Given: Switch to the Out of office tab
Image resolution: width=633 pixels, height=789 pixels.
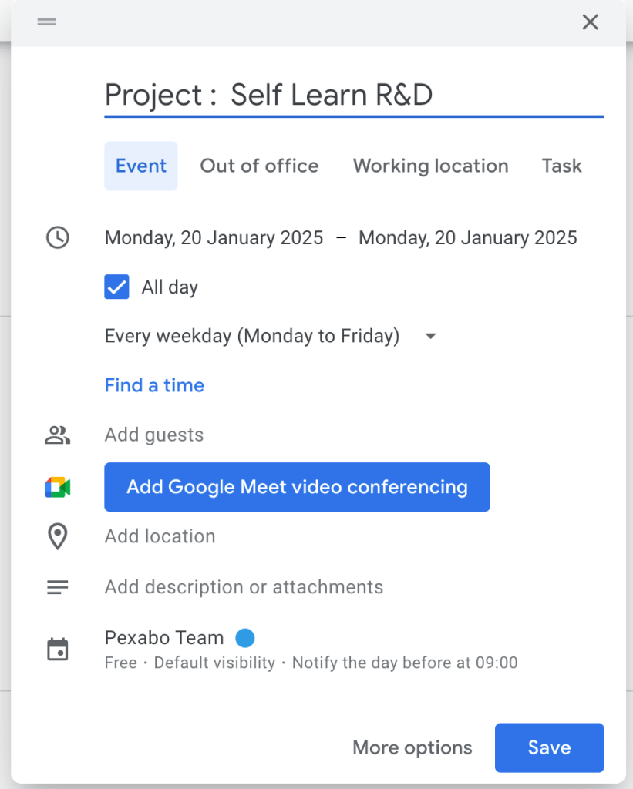Looking at the screenshot, I should tap(259, 166).
